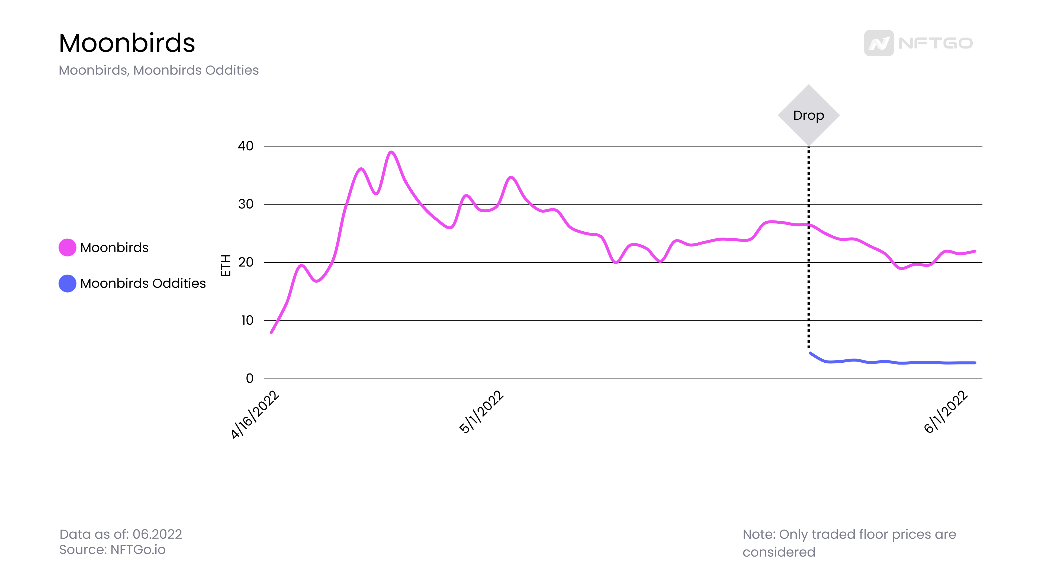Click the Source: NFTGo.io text
Viewport: 1041px width, 585px height.
(112, 550)
